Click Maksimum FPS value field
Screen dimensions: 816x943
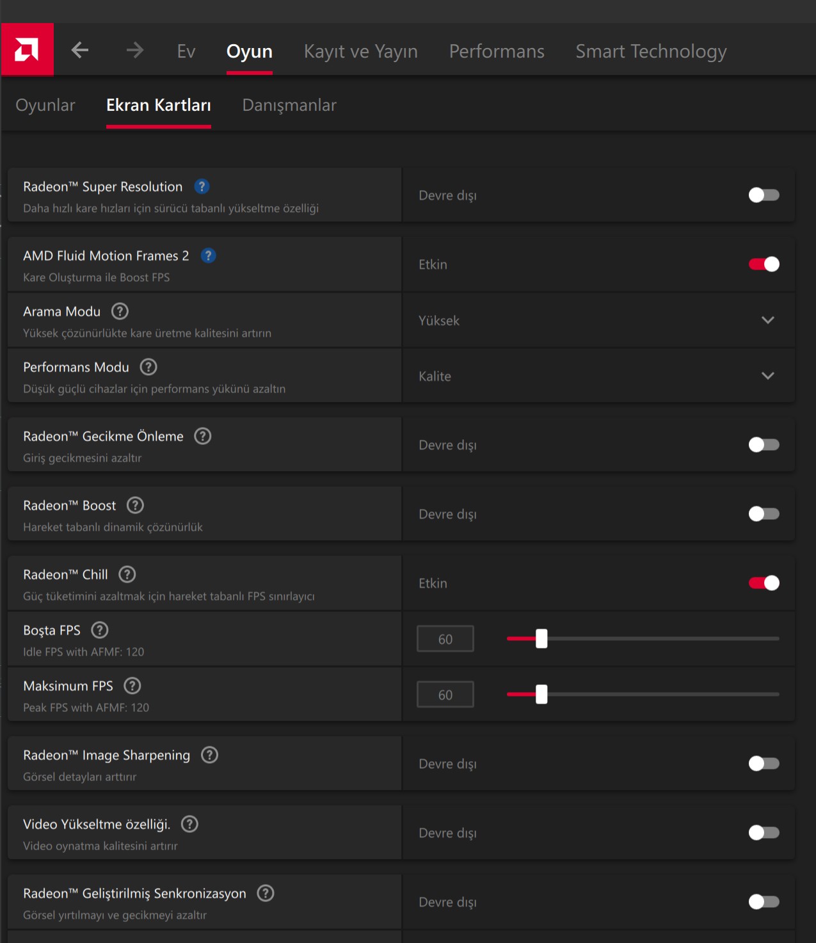coord(445,695)
